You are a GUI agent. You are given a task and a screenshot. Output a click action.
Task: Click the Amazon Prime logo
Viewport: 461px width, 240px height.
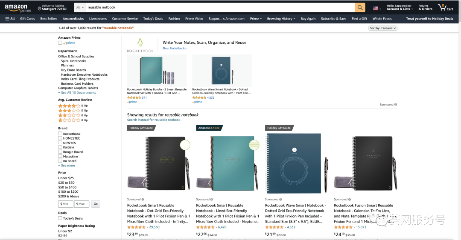pyautogui.click(x=17, y=8)
